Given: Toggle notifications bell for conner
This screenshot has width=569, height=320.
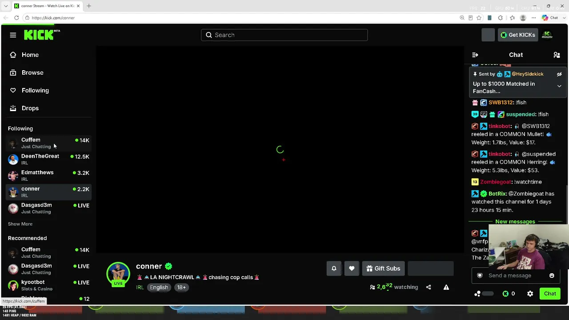Looking at the screenshot, I should pos(334,268).
